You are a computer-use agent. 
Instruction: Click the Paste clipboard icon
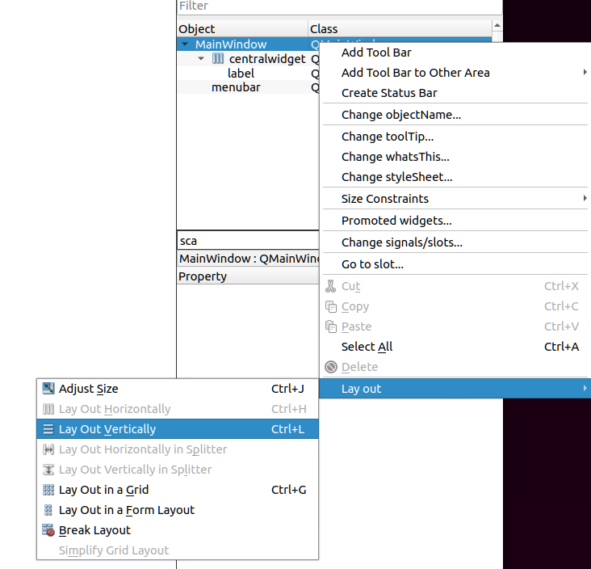[x=330, y=327]
